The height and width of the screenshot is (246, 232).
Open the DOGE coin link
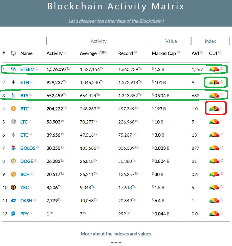[x=27, y=161]
